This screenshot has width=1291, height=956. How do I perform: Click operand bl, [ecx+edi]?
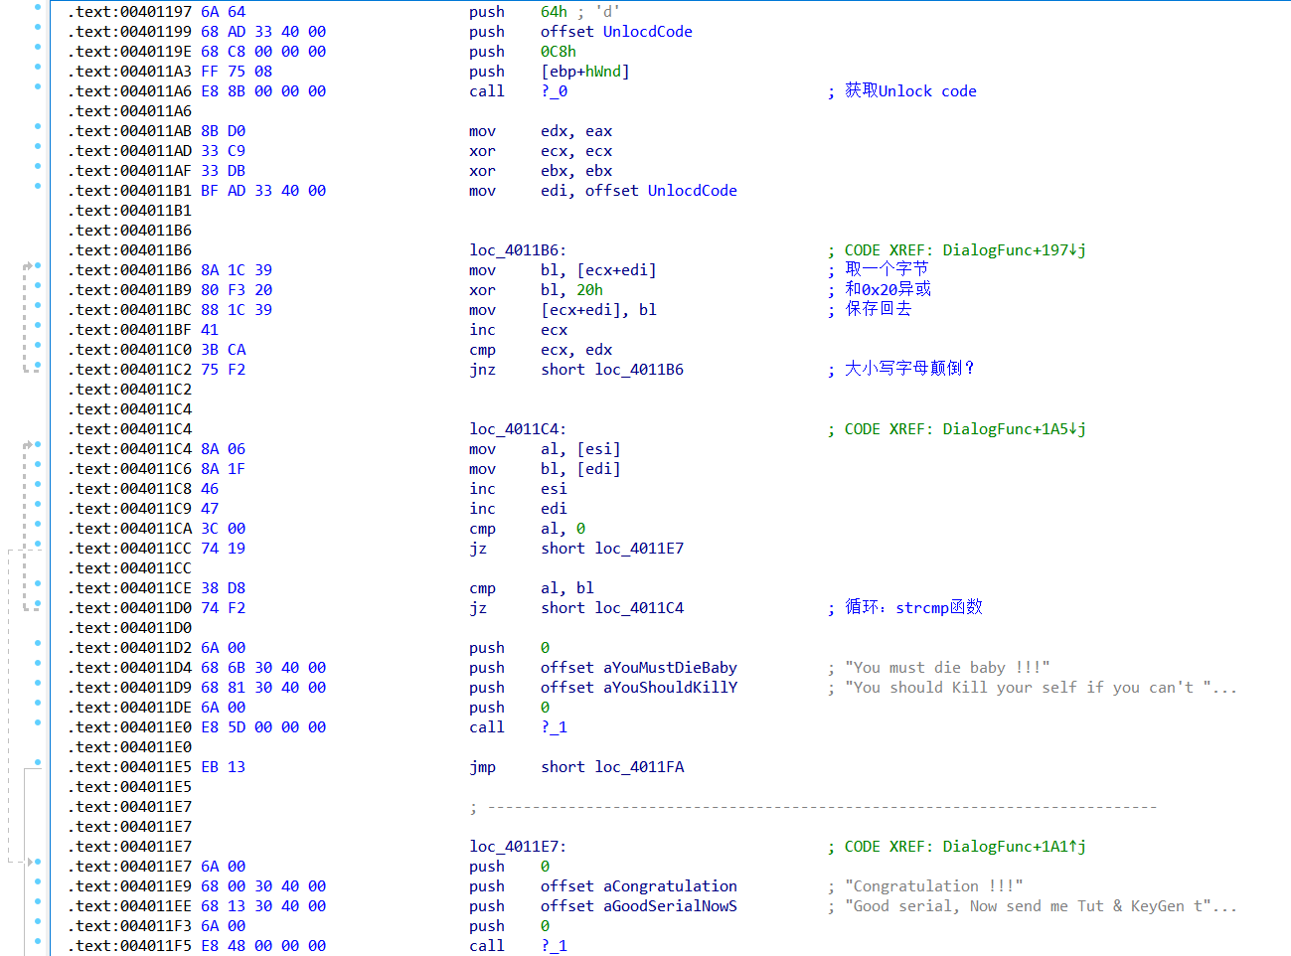pyautogui.click(x=598, y=270)
